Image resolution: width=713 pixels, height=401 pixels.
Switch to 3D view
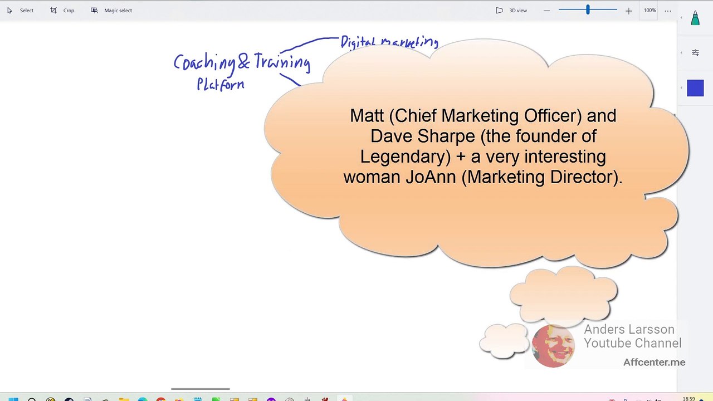(x=511, y=11)
